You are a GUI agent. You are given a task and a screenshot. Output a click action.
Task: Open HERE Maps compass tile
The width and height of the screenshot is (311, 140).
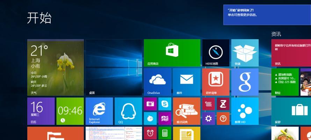(x=216, y=53)
